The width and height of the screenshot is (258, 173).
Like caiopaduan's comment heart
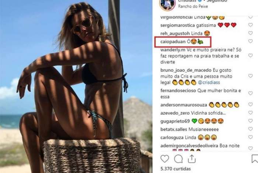click(x=250, y=41)
